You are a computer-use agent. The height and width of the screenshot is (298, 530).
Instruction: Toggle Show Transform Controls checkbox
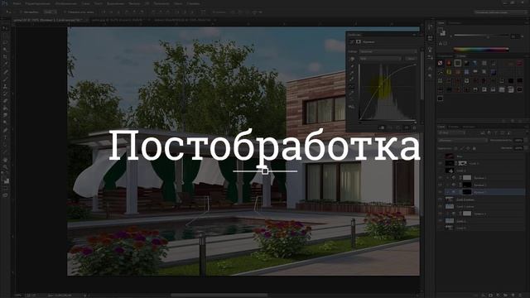tap(65, 12)
